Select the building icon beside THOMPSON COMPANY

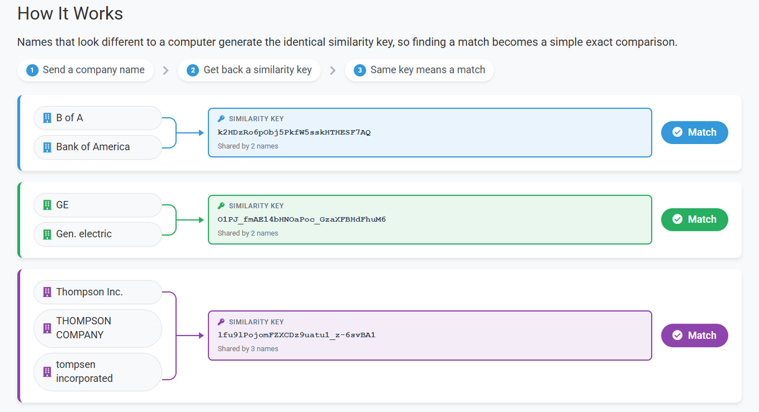click(x=47, y=328)
